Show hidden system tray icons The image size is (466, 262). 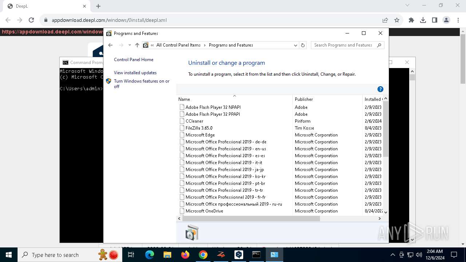392,255
